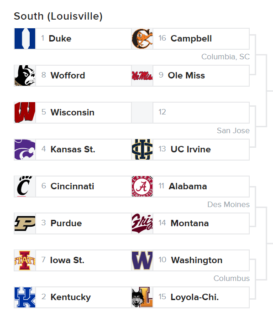
Task: Click the Ole Miss script logo
Action: point(142,76)
